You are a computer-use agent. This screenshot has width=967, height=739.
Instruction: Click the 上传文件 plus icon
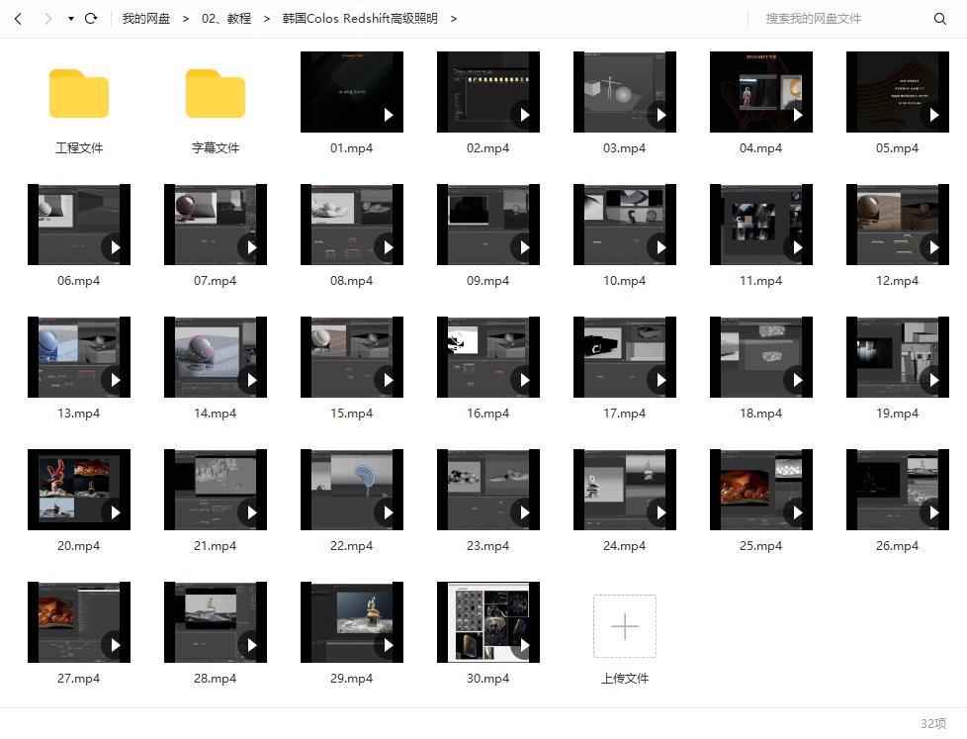(625, 626)
